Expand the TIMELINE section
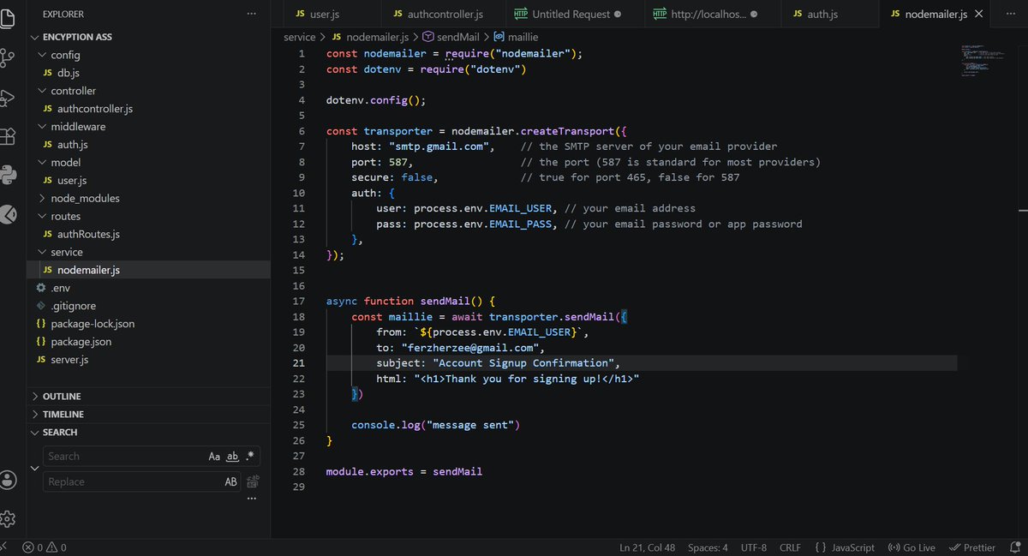1028x556 pixels. (149, 414)
